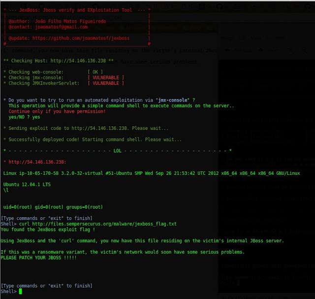Open the github.com/joaomatosf/jexboss update URL
This screenshot has height=299, width=315.
pos(81,38)
